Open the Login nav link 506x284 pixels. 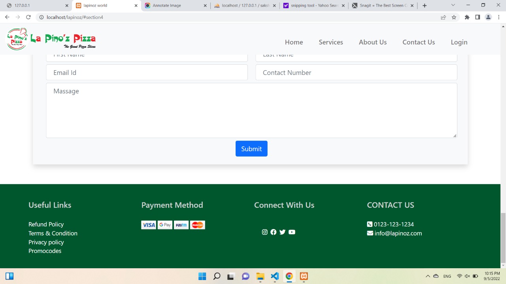459,42
